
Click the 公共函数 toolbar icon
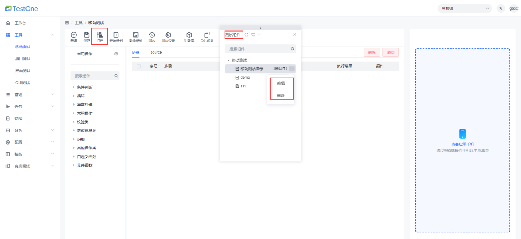207,36
